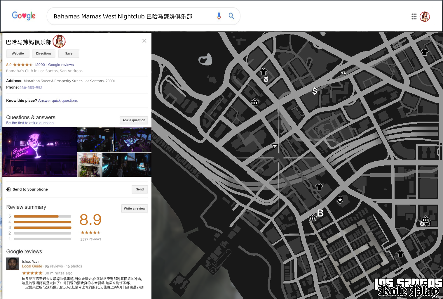The image size is (443, 299).
Task: Select the star shield badge marker
Action: pyautogui.click(x=340, y=200)
